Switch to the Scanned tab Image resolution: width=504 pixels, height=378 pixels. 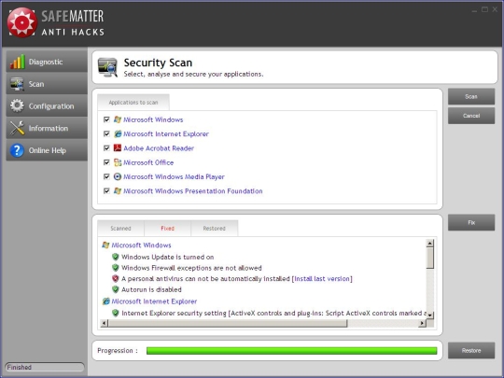[120, 229]
